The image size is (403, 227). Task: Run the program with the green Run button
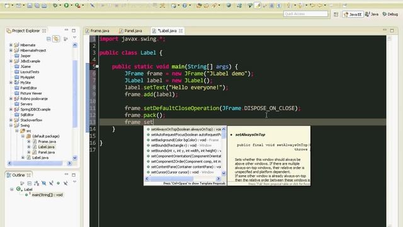tap(66, 5)
